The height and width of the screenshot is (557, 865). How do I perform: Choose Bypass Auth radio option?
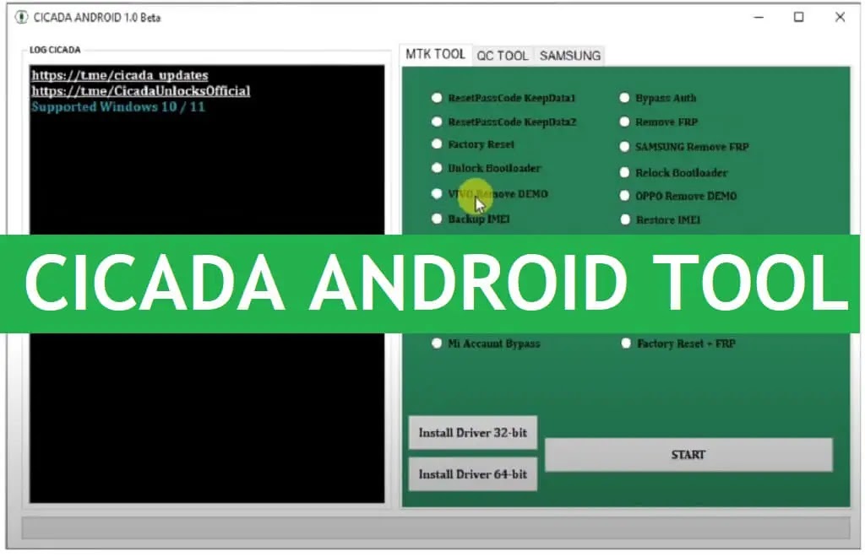point(624,98)
